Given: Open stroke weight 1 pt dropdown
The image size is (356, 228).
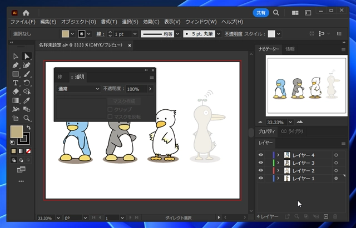Looking at the screenshot, I should click(135, 34).
